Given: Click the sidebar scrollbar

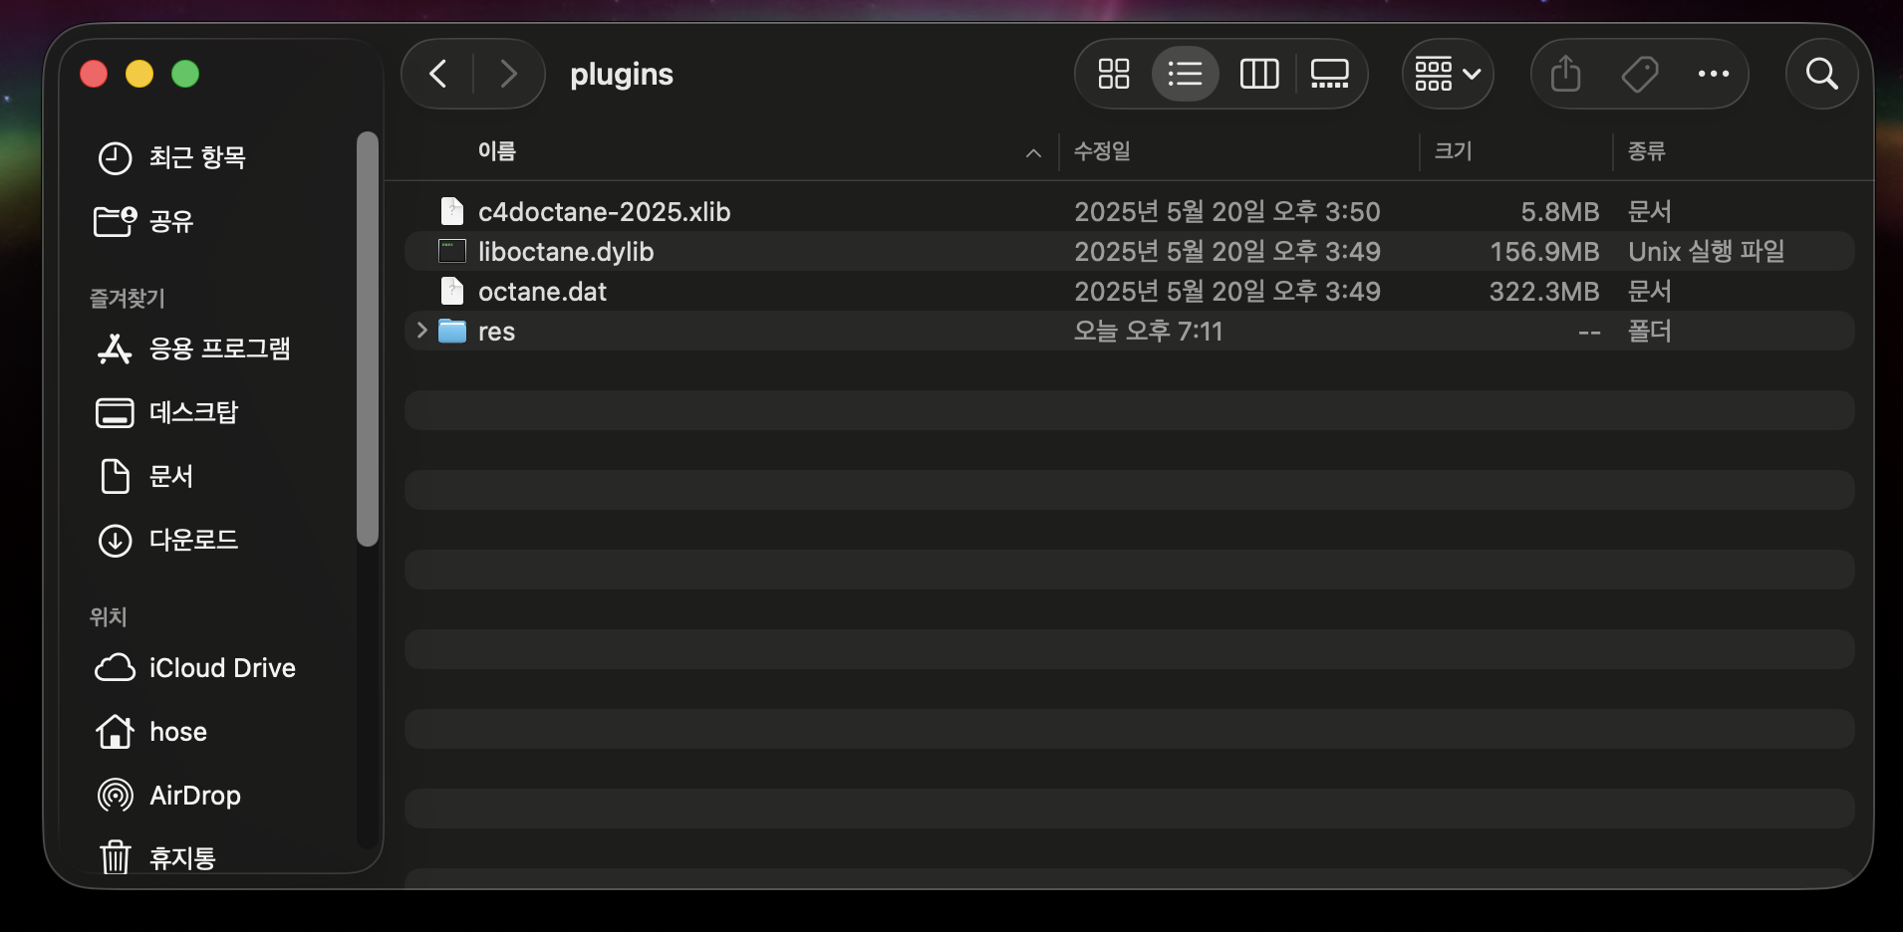Looking at the screenshot, I should point(368,339).
